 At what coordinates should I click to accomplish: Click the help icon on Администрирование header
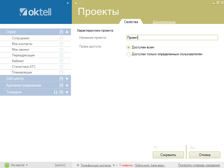coord(61,85)
